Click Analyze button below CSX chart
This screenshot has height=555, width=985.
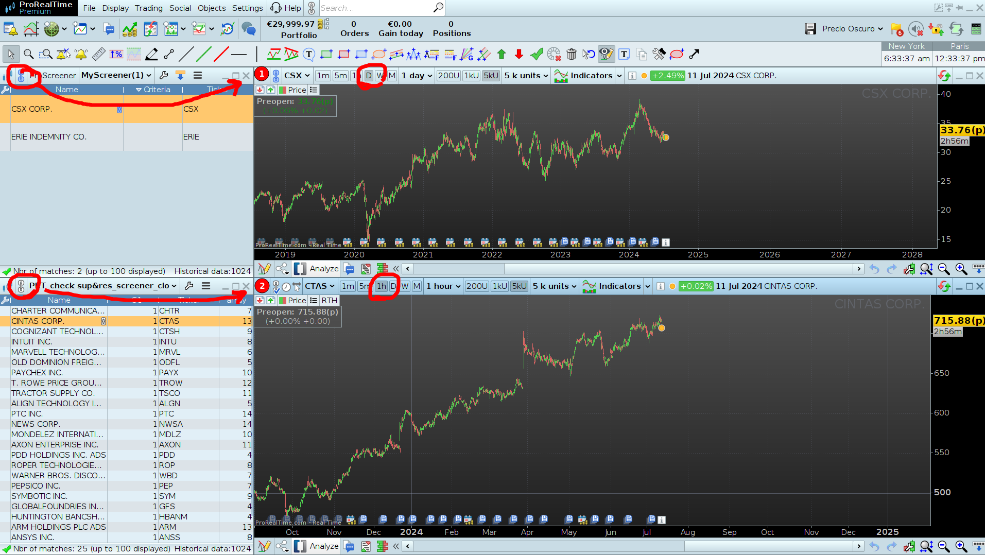pyautogui.click(x=317, y=269)
